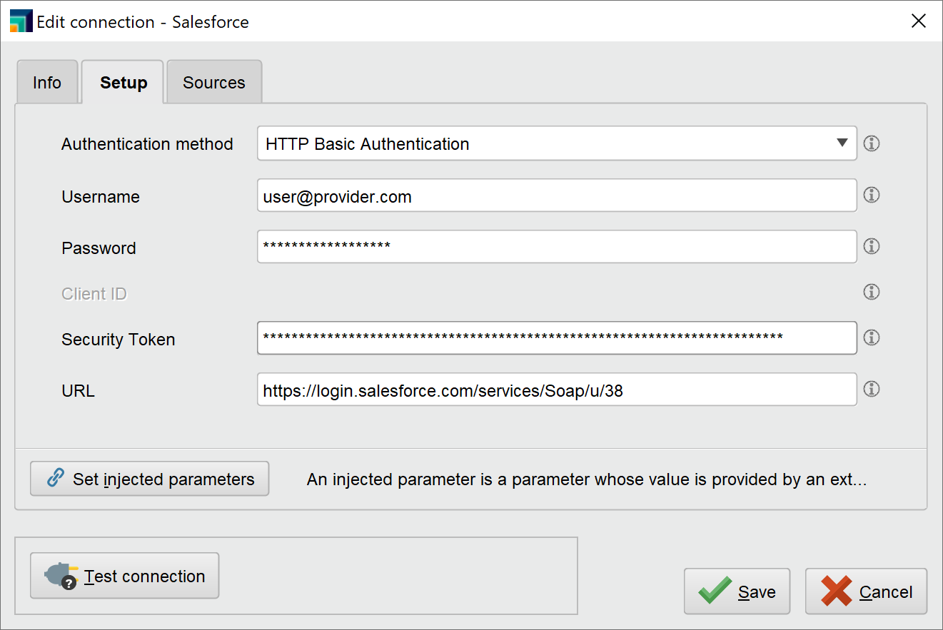Open the Sources tab
The height and width of the screenshot is (630, 943).
[x=213, y=82]
